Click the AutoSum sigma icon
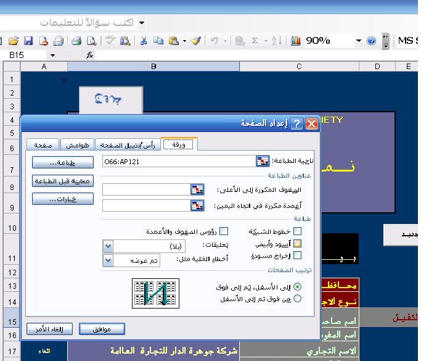 [x=255, y=41]
